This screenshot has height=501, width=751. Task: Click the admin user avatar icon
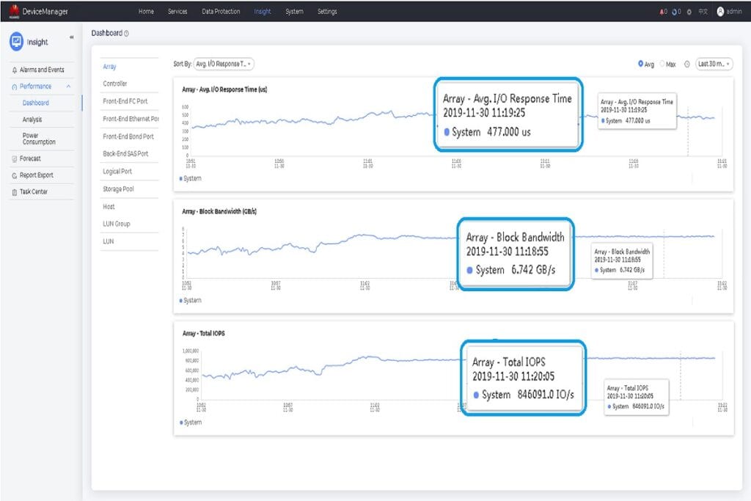[x=720, y=12]
